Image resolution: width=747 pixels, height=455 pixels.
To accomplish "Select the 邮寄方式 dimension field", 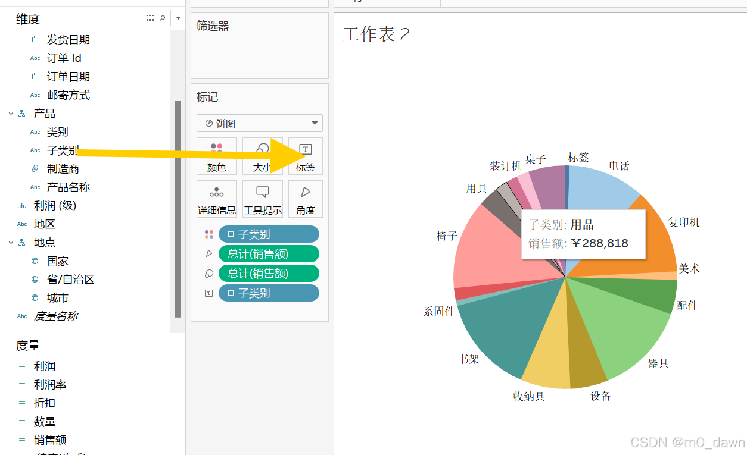I will 69,95.
